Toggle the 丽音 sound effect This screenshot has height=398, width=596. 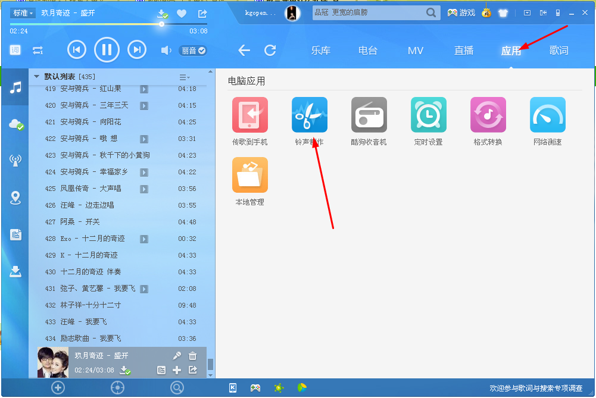193,51
